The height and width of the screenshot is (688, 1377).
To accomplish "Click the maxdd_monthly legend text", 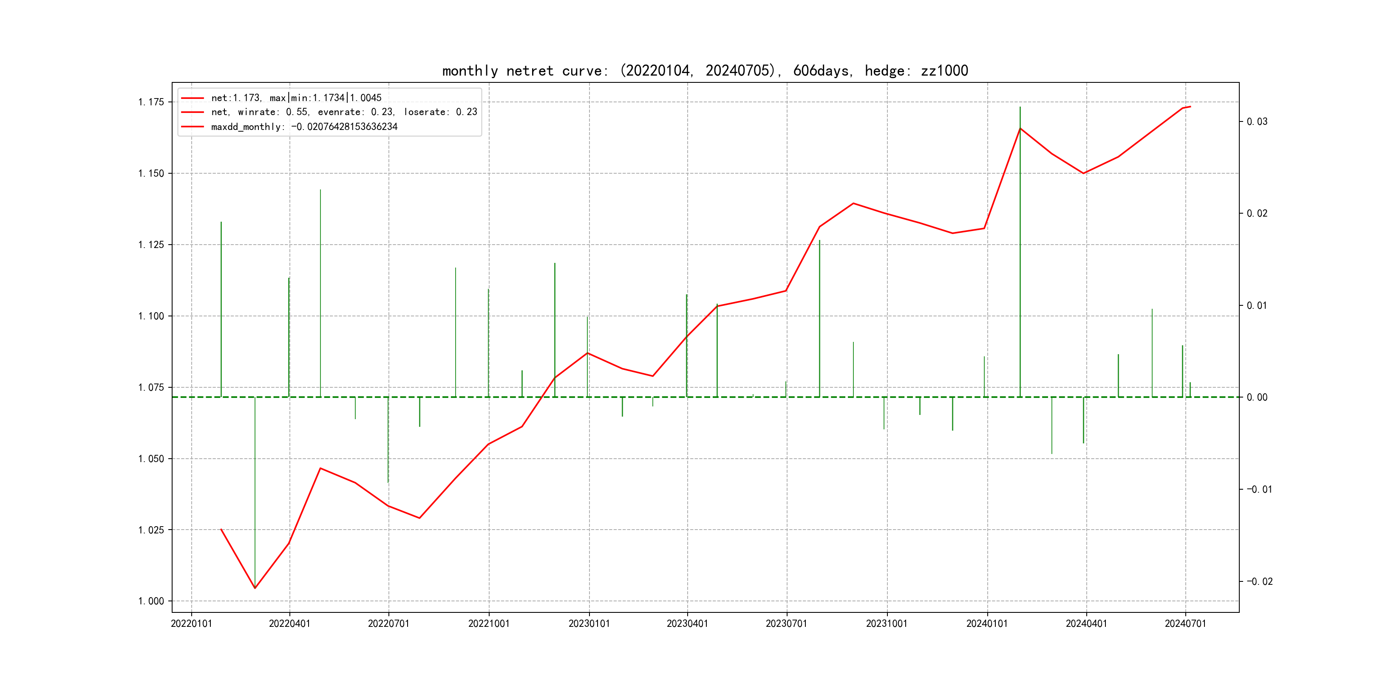I will (x=304, y=127).
